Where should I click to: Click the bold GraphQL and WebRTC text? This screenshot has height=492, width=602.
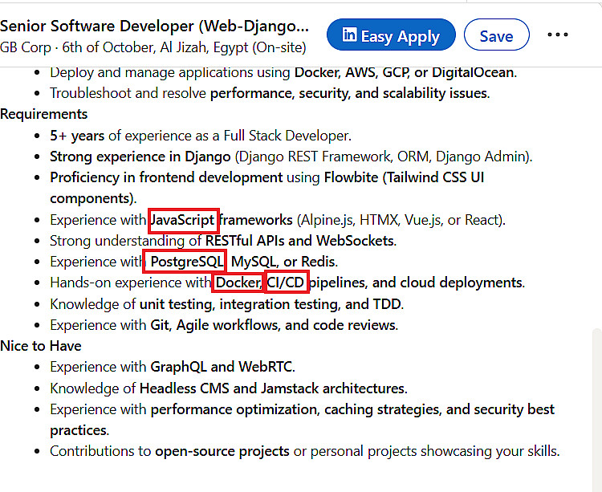click(222, 367)
